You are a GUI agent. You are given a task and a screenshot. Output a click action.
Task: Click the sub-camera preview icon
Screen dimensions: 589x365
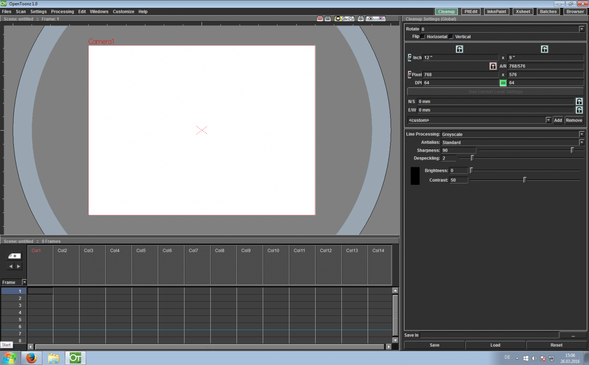381,18
